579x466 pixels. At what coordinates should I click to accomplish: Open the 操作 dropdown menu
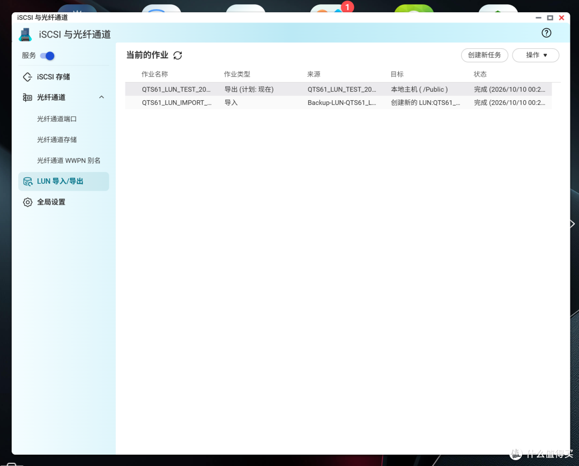536,55
